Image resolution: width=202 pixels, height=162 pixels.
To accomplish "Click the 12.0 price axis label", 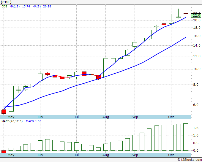I will point(197,56).
